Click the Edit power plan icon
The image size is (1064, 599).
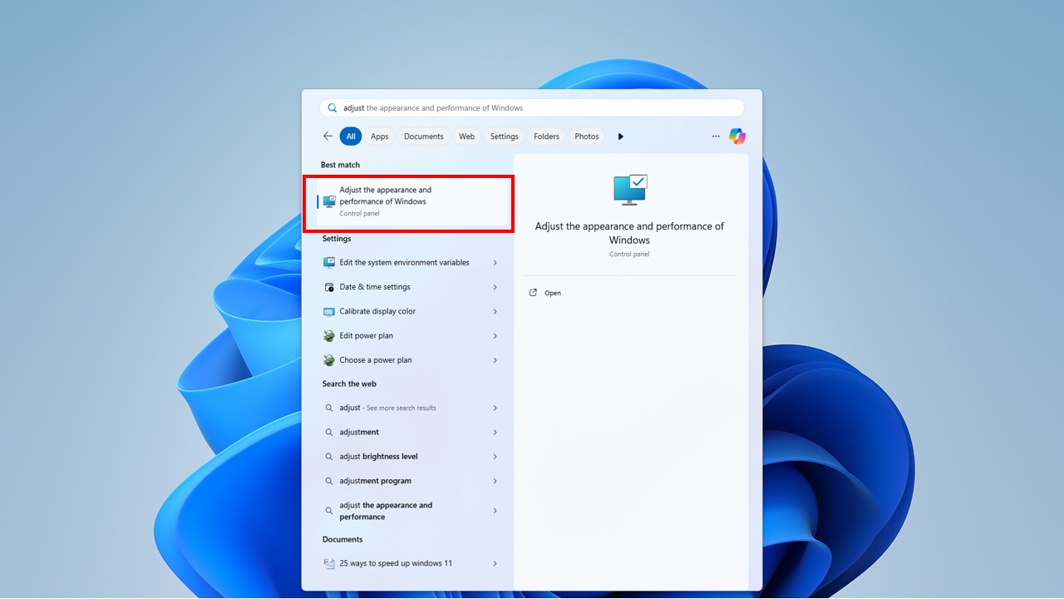(x=329, y=336)
